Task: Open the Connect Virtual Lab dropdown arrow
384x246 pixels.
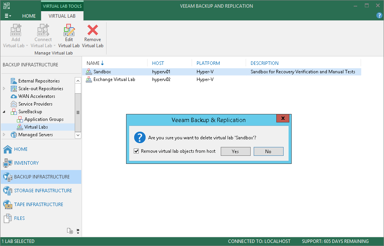Action: tap(54, 46)
